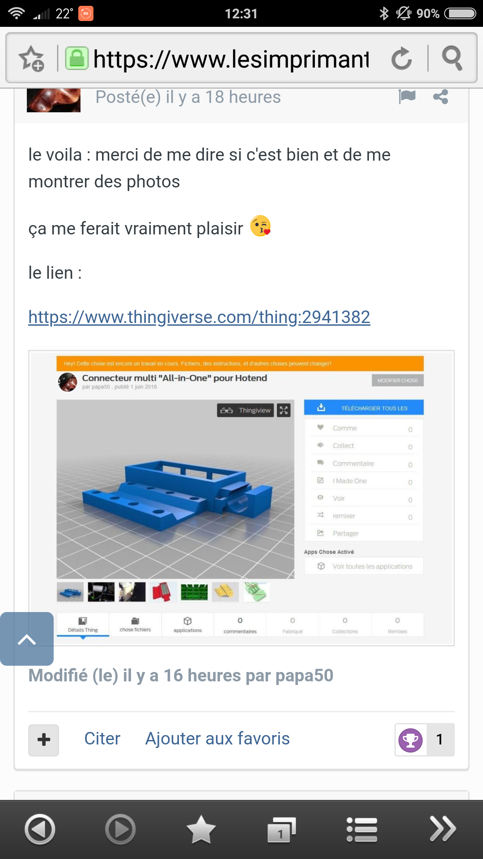The height and width of the screenshot is (859, 483).
Task: Add bookmark with the star-plus icon
Action: 32,59
